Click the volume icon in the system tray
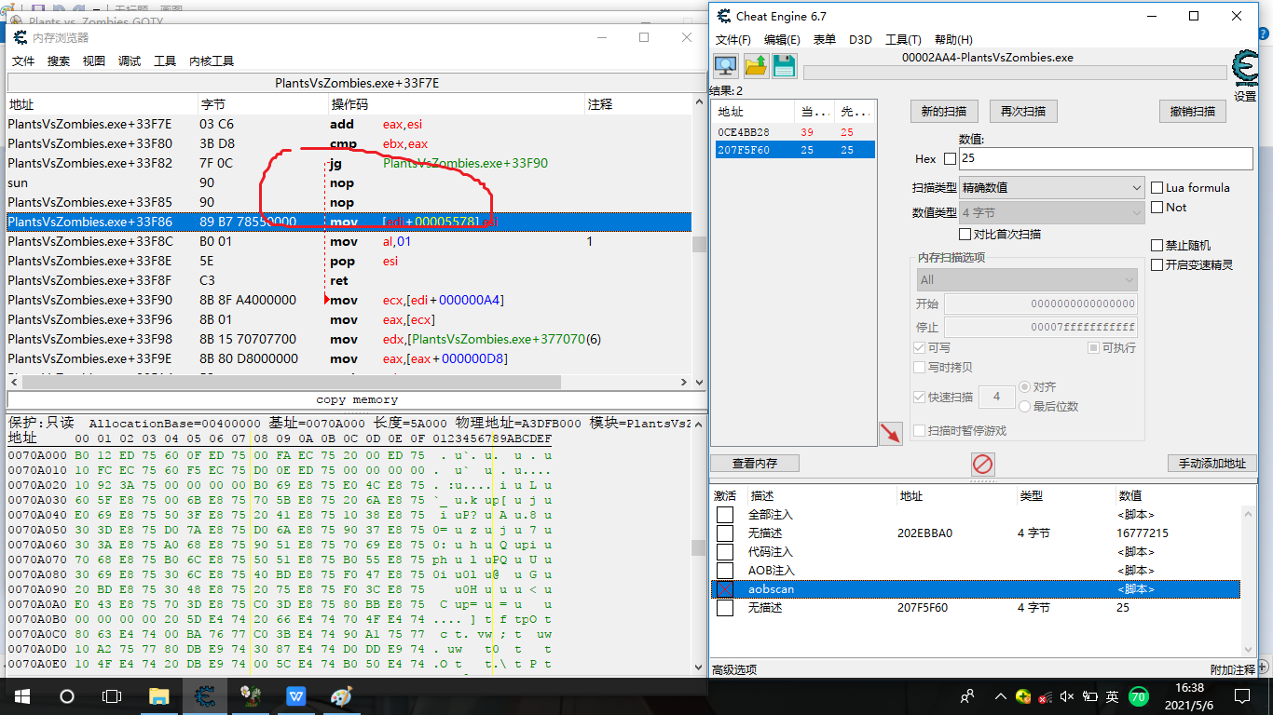The height and width of the screenshot is (715, 1273). click(1066, 695)
